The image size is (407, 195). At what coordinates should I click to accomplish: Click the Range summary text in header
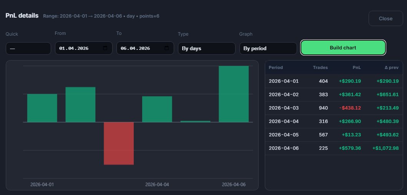tap(101, 16)
